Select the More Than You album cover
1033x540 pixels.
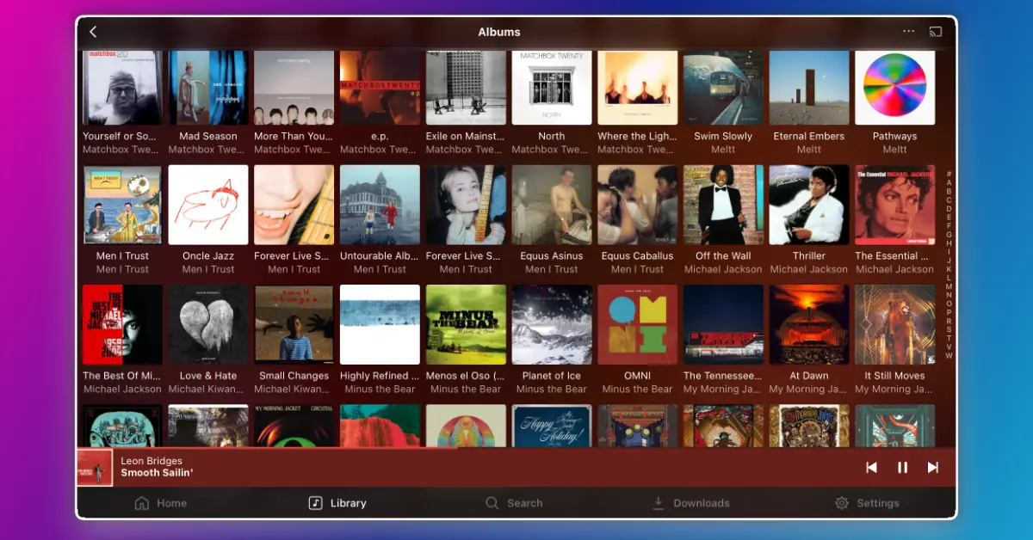coord(294,88)
